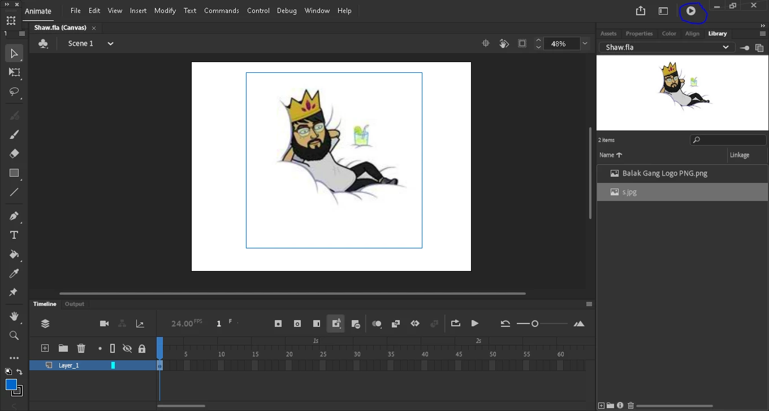Image resolution: width=769 pixels, height=411 pixels.
Task: Open the Quick Share and Publish icon
Action: pos(640,10)
